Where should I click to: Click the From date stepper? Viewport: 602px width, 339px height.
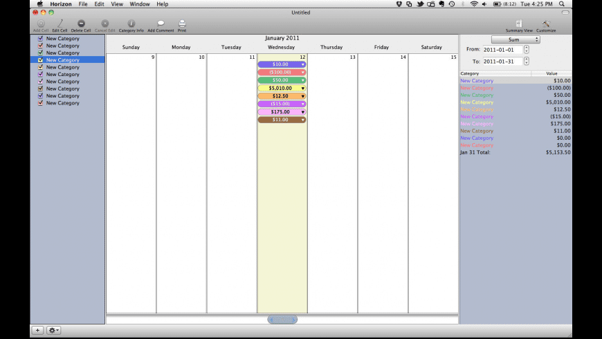click(527, 50)
